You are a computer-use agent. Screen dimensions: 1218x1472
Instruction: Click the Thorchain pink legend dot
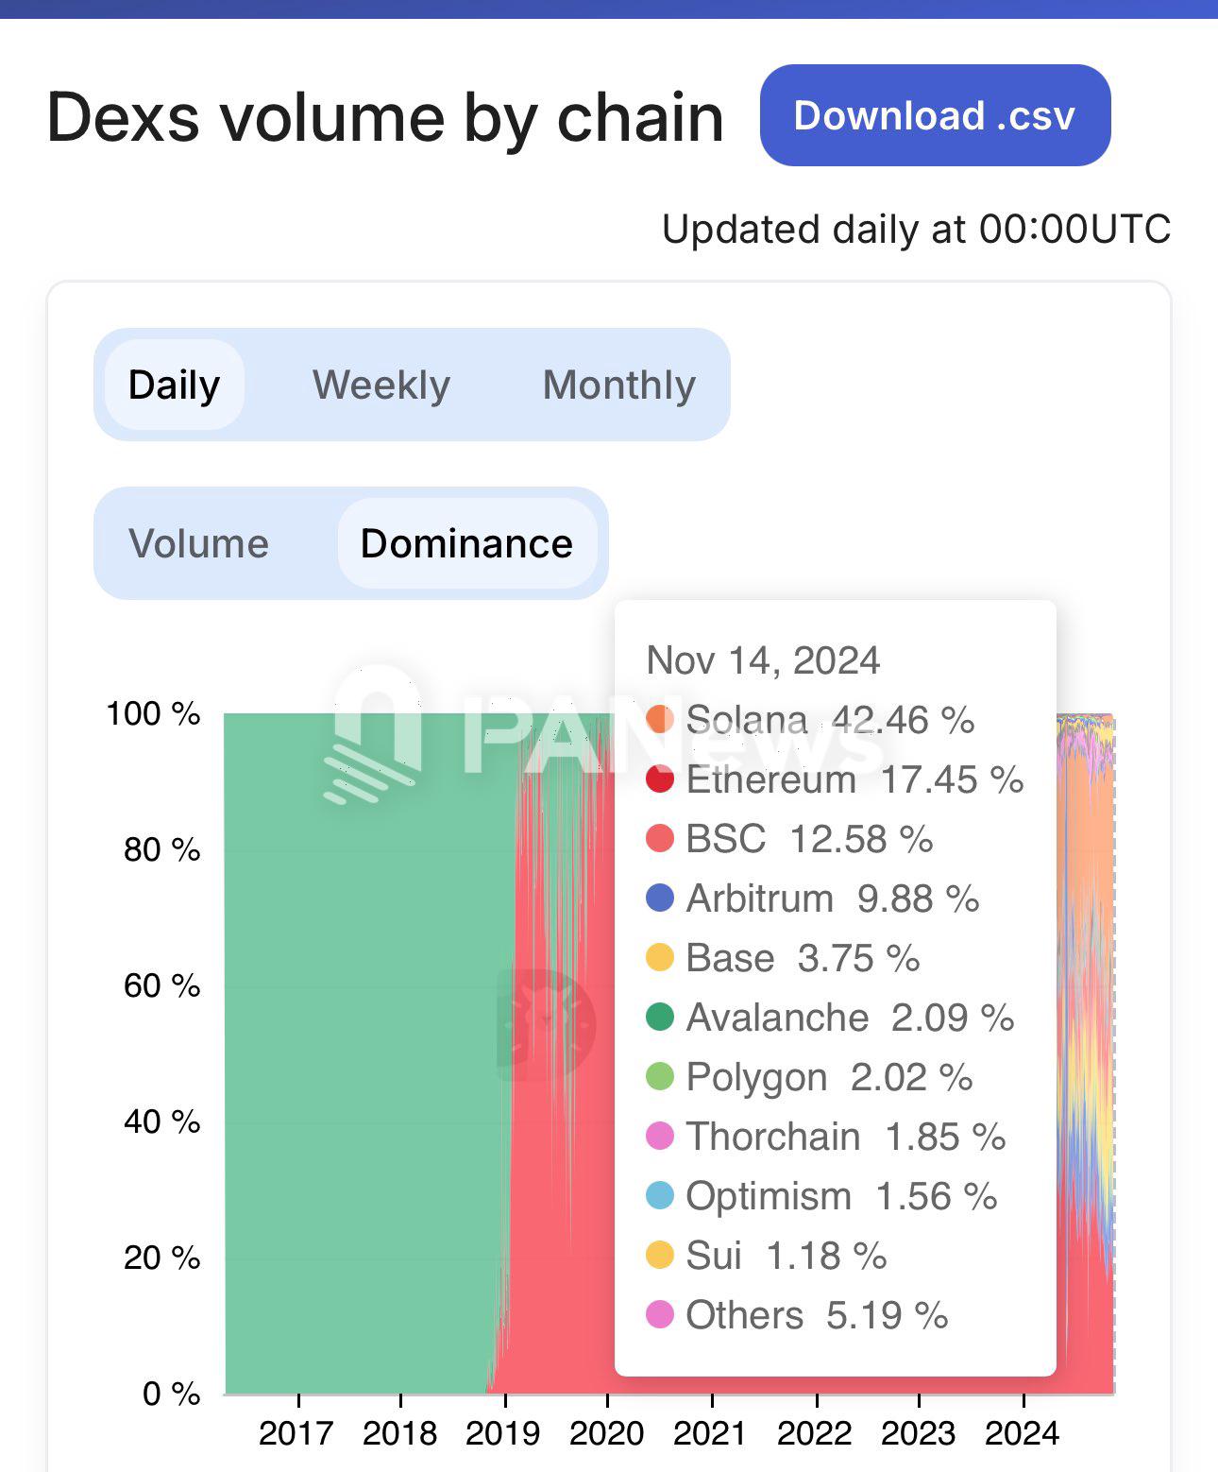tap(659, 1137)
